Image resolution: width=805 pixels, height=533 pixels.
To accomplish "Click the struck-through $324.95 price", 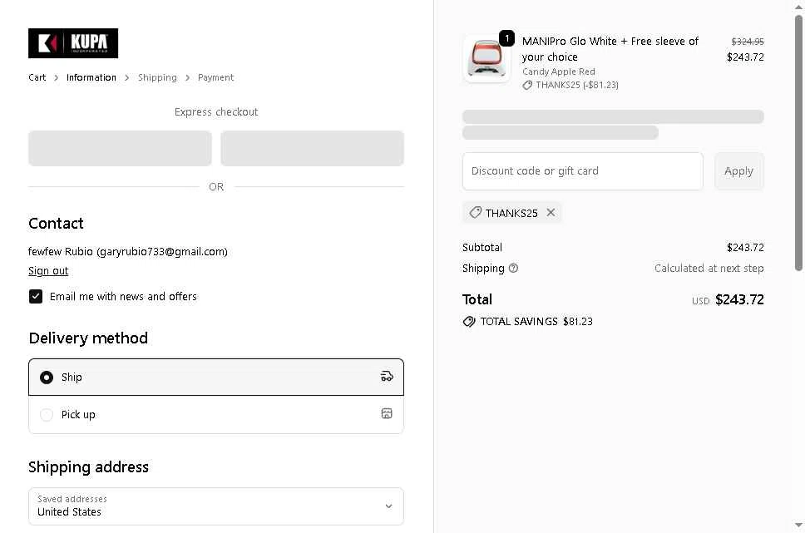I will [748, 42].
